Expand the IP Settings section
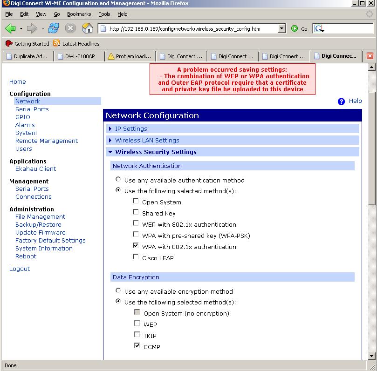Image resolution: width=377 pixels, height=371 pixels. [x=131, y=129]
